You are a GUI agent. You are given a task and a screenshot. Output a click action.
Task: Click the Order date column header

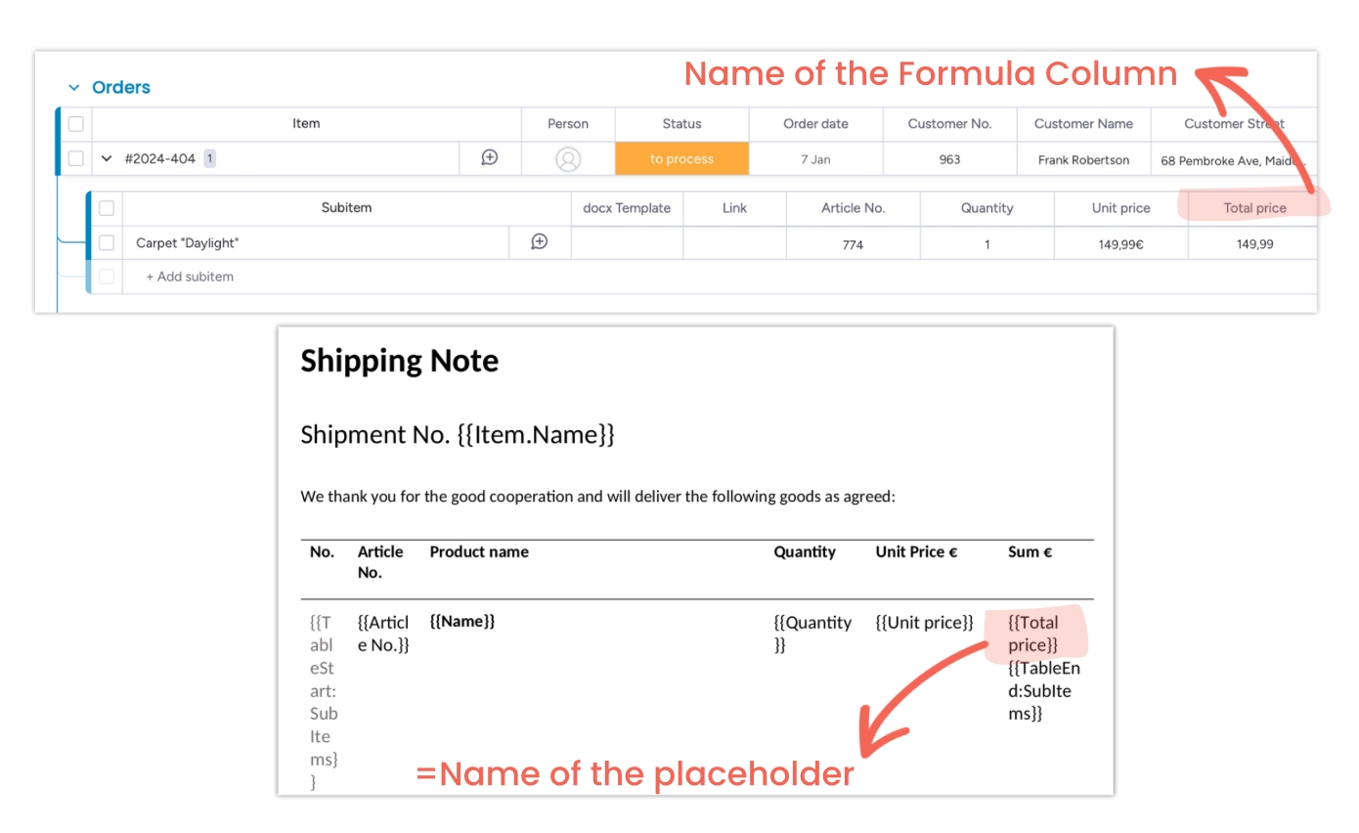815,124
